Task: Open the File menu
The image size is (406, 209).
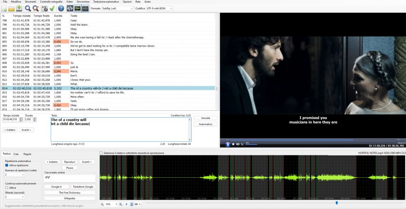Action: pyautogui.click(x=5, y=2)
